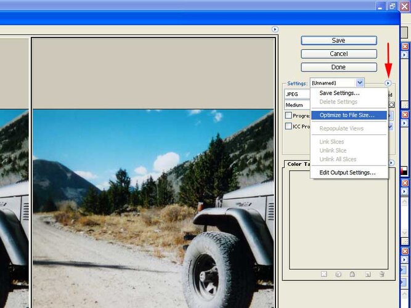The width and height of the screenshot is (411, 308).
Task: Click the transparency mapping icon under Color Table
Action: pyautogui.click(x=324, y=274)
